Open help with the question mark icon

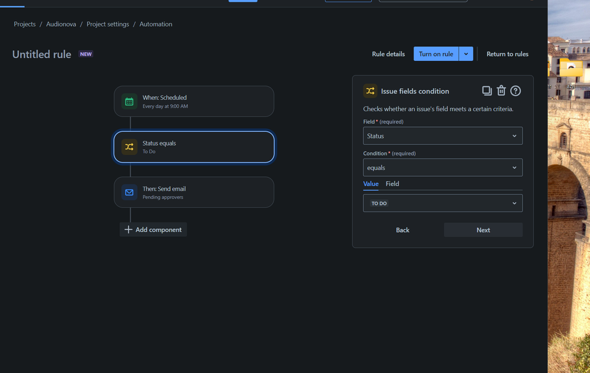[516, 91]
